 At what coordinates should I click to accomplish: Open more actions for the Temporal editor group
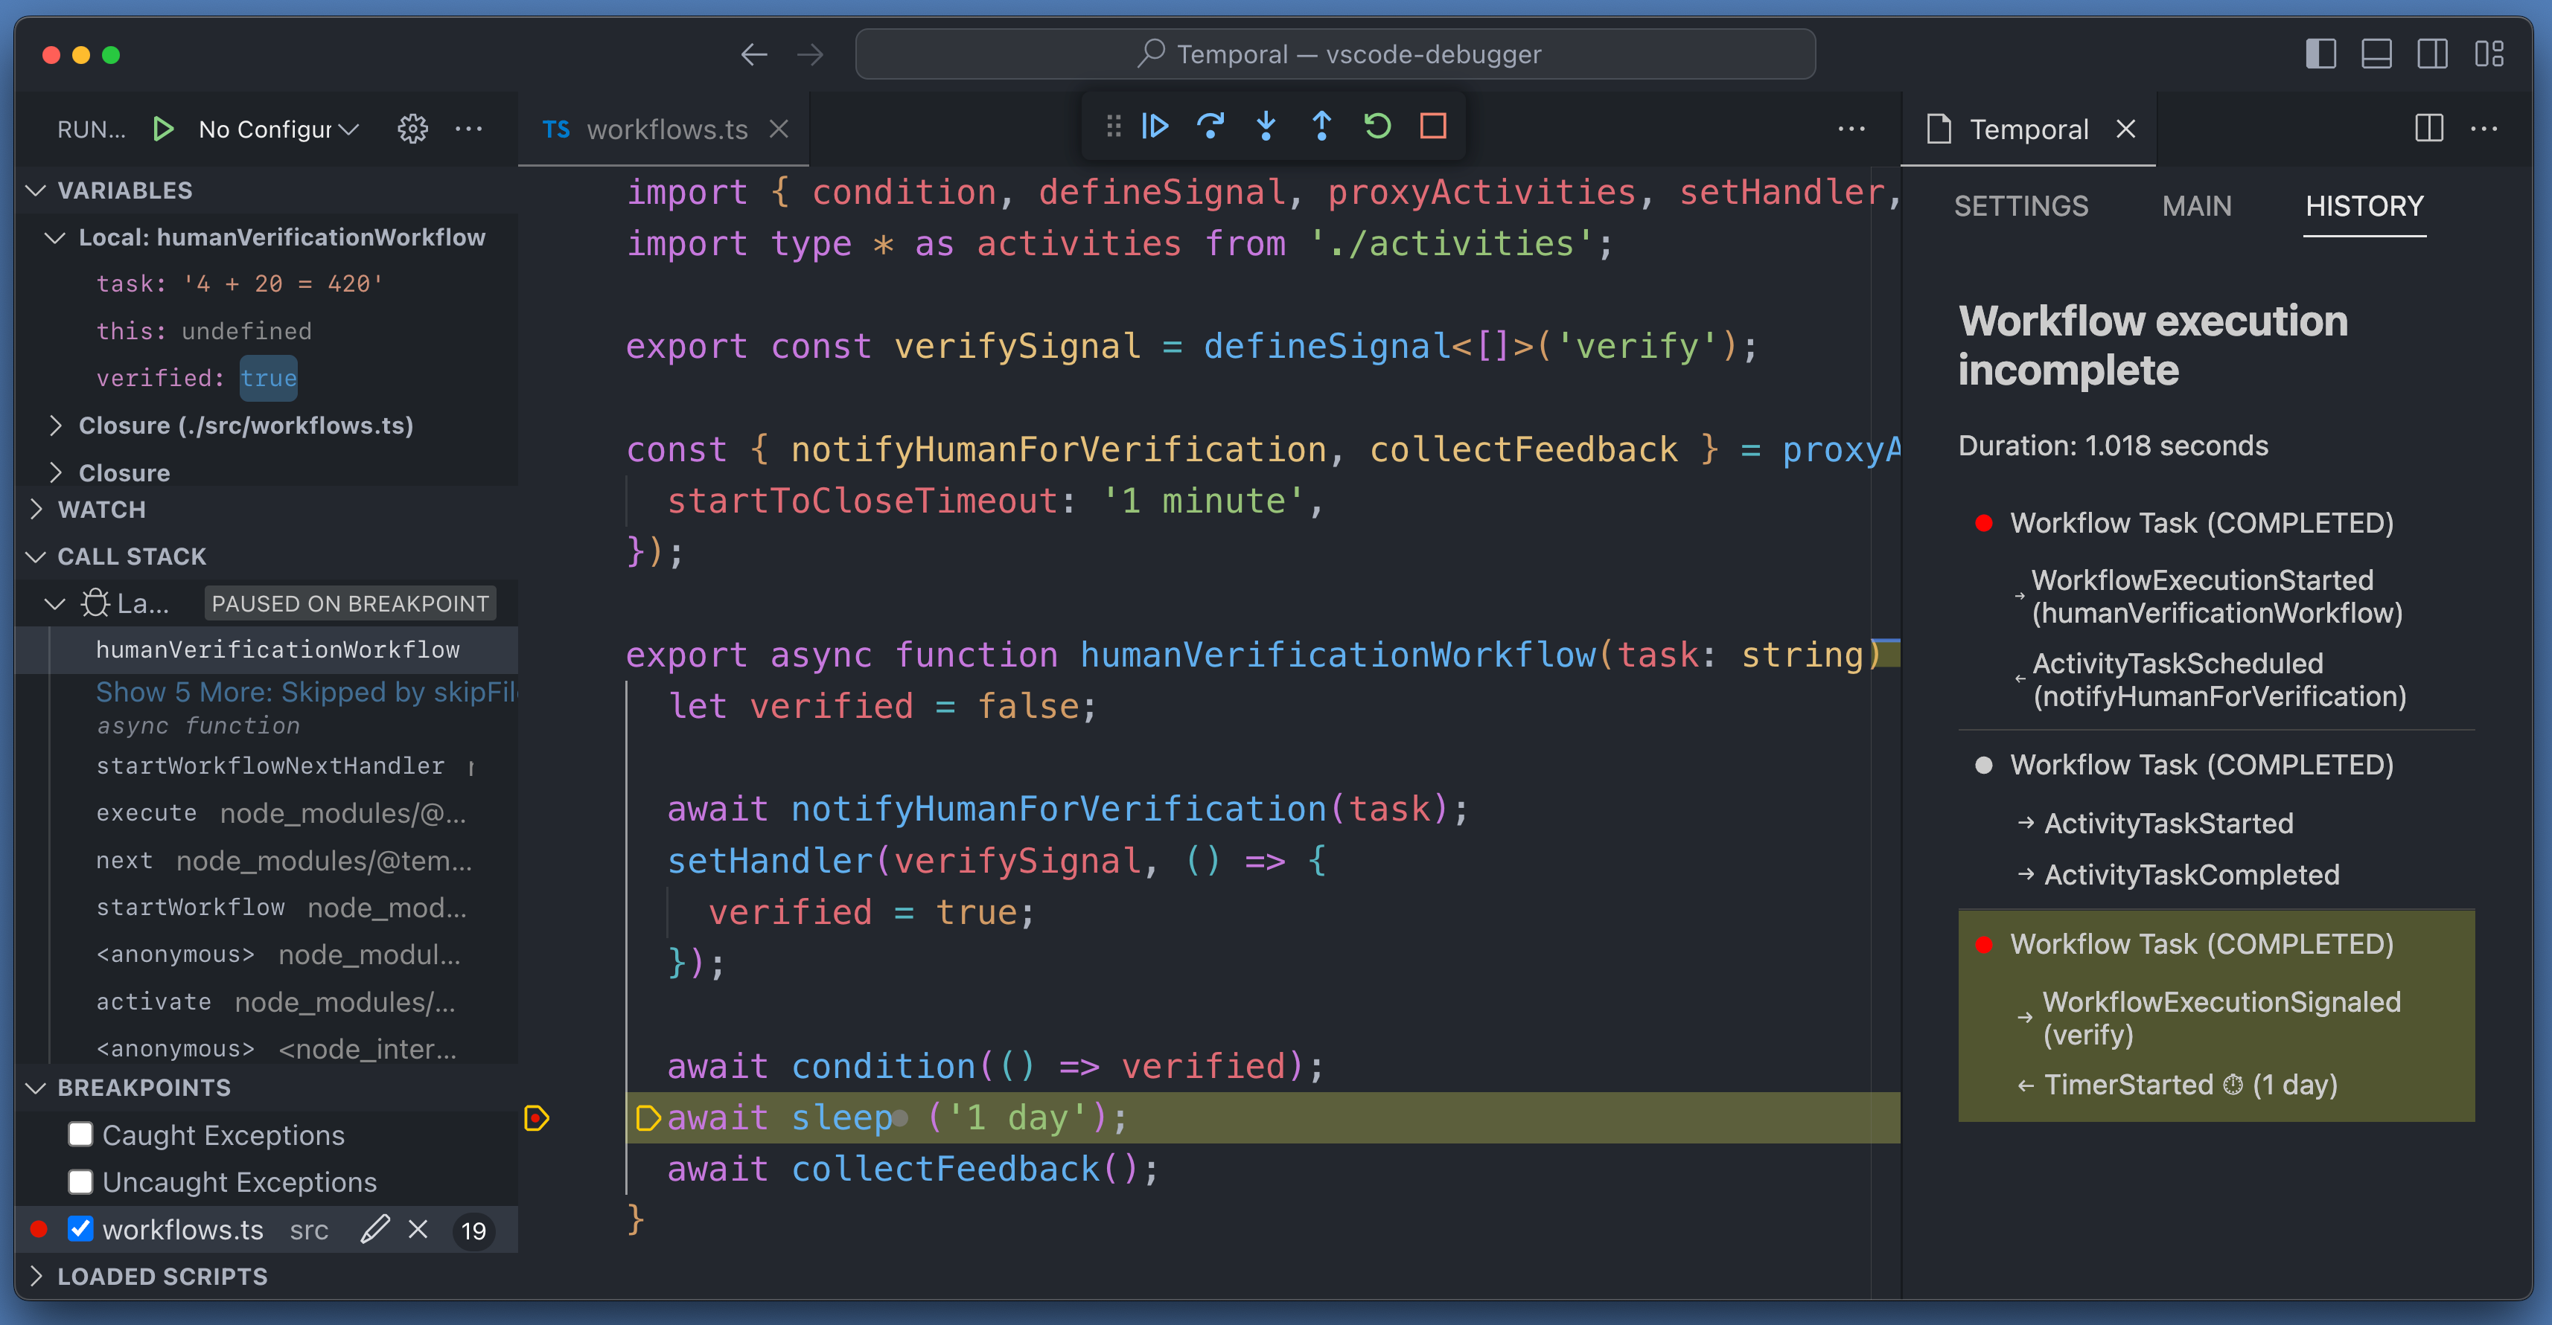(2485, 129)
